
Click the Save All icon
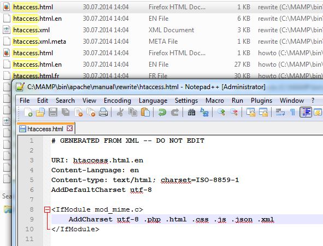coord(66,112)
